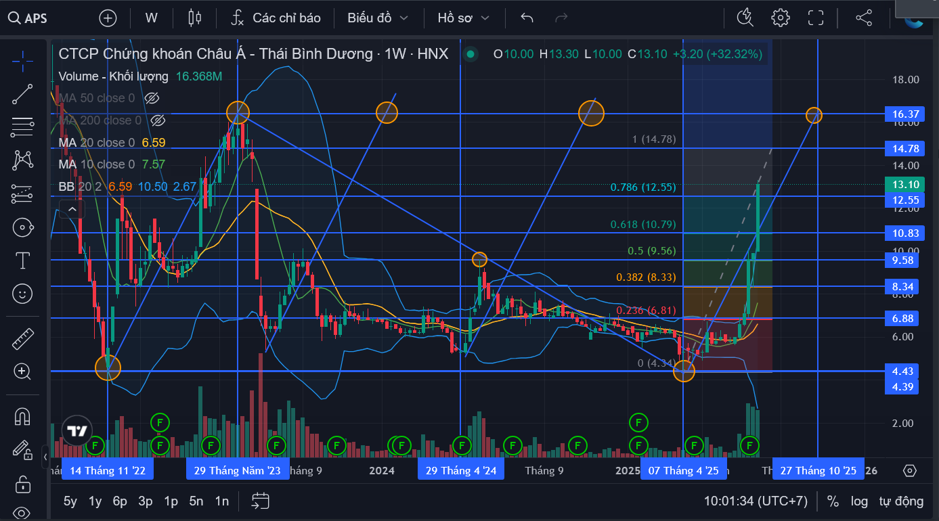Expand the 'Biểu đồ' dropdown
Image resolution: width=939 pixels, height=521 pixels.
click(378, 18)
